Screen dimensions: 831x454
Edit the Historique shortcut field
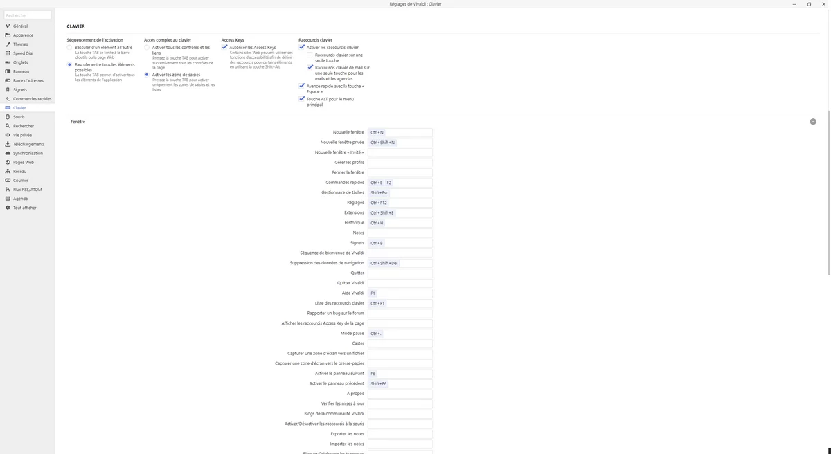400,223
